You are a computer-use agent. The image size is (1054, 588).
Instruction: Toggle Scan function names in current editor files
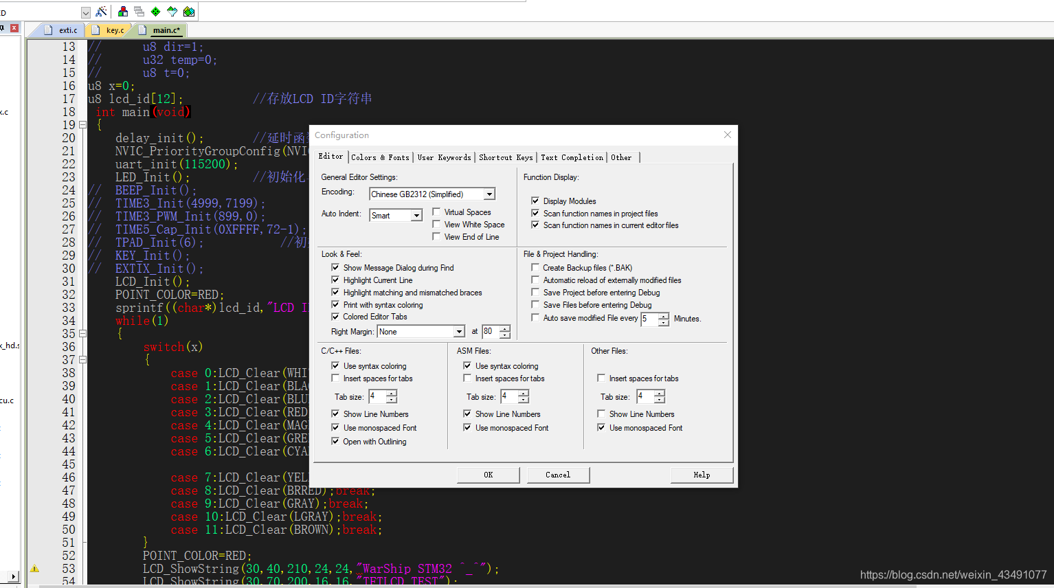pos(535,225)
